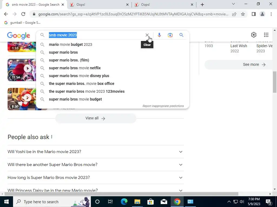
Task: Go forward in browser history
Action: [x=15, y=14]
